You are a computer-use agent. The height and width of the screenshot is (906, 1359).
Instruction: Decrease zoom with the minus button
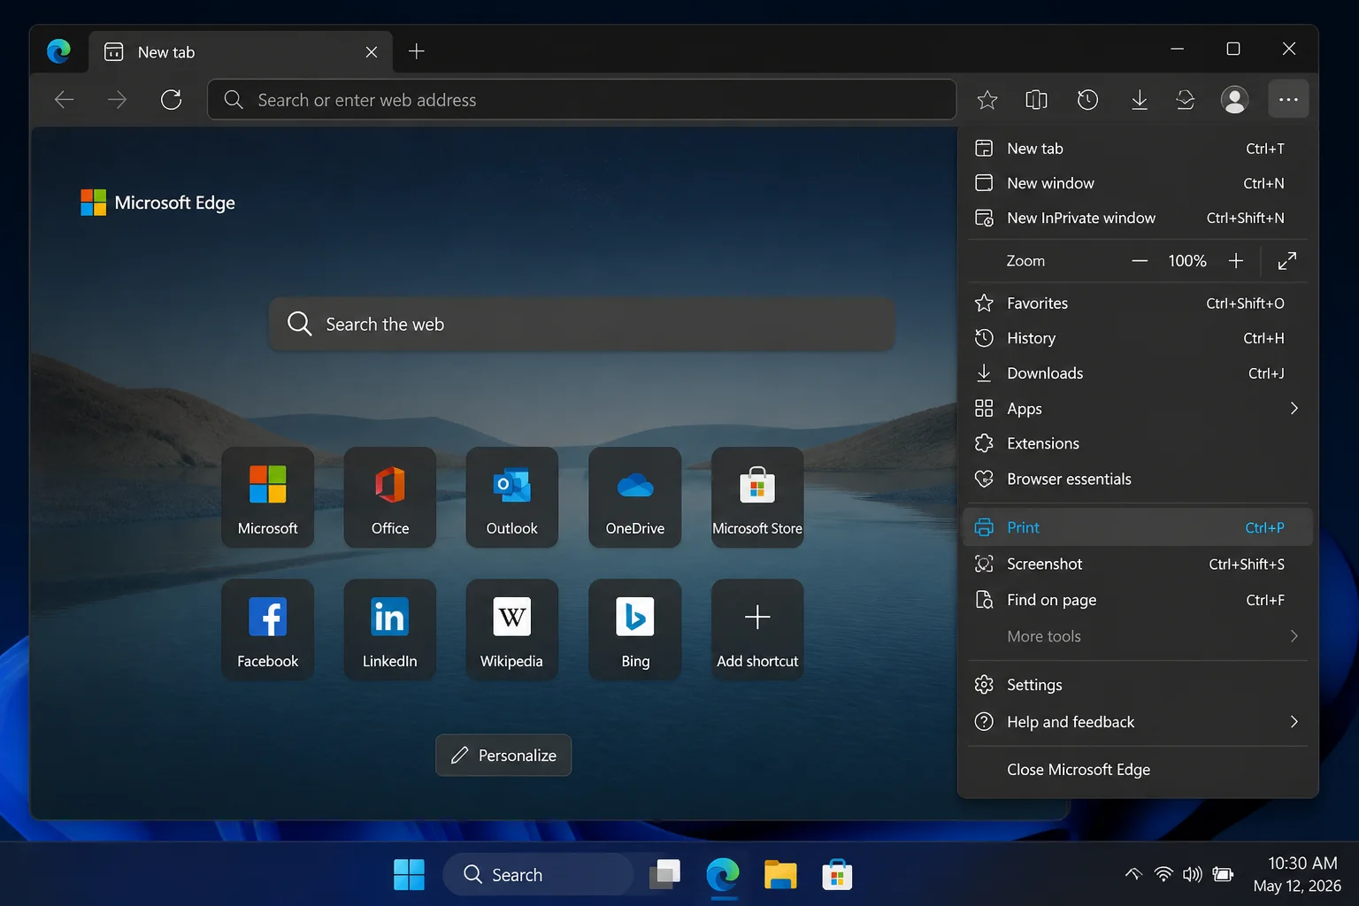click(x=1140, y=261)
